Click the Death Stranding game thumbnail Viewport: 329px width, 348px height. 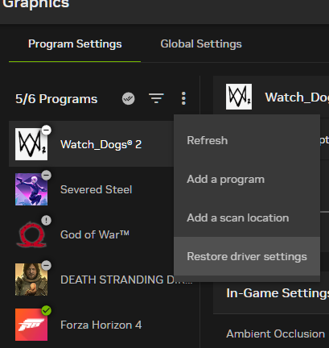[x=31, y=280]
